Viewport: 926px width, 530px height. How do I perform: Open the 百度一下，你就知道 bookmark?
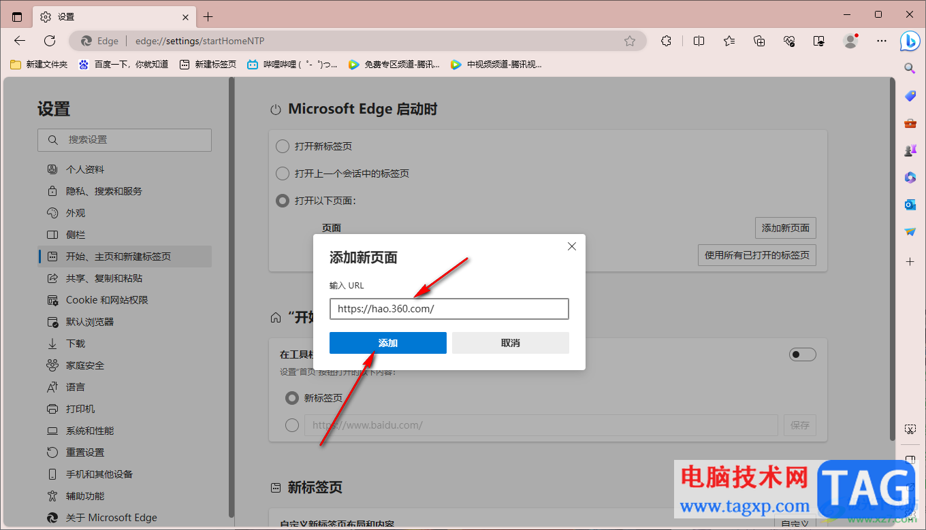pos(123,65)
